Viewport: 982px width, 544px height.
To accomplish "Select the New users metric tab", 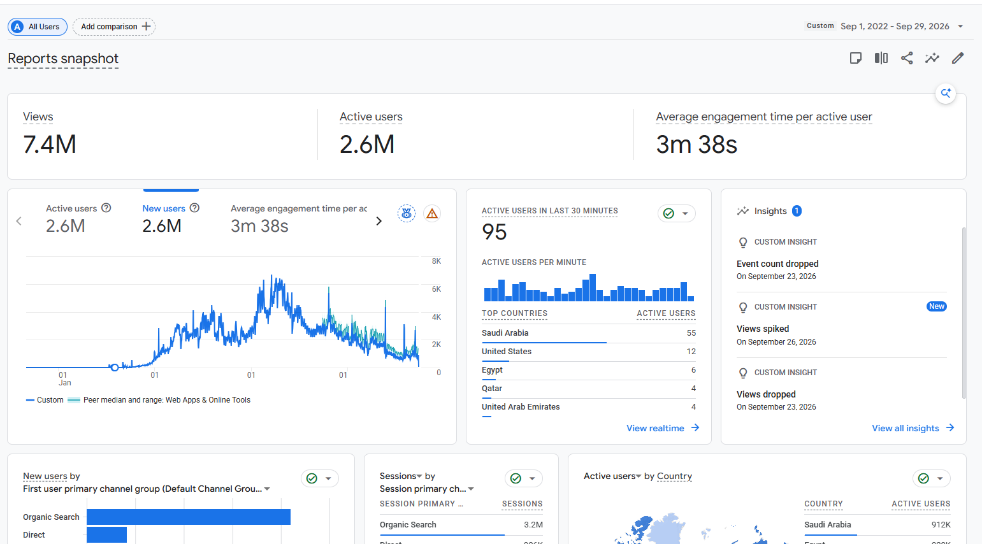I will coord(171,219).
